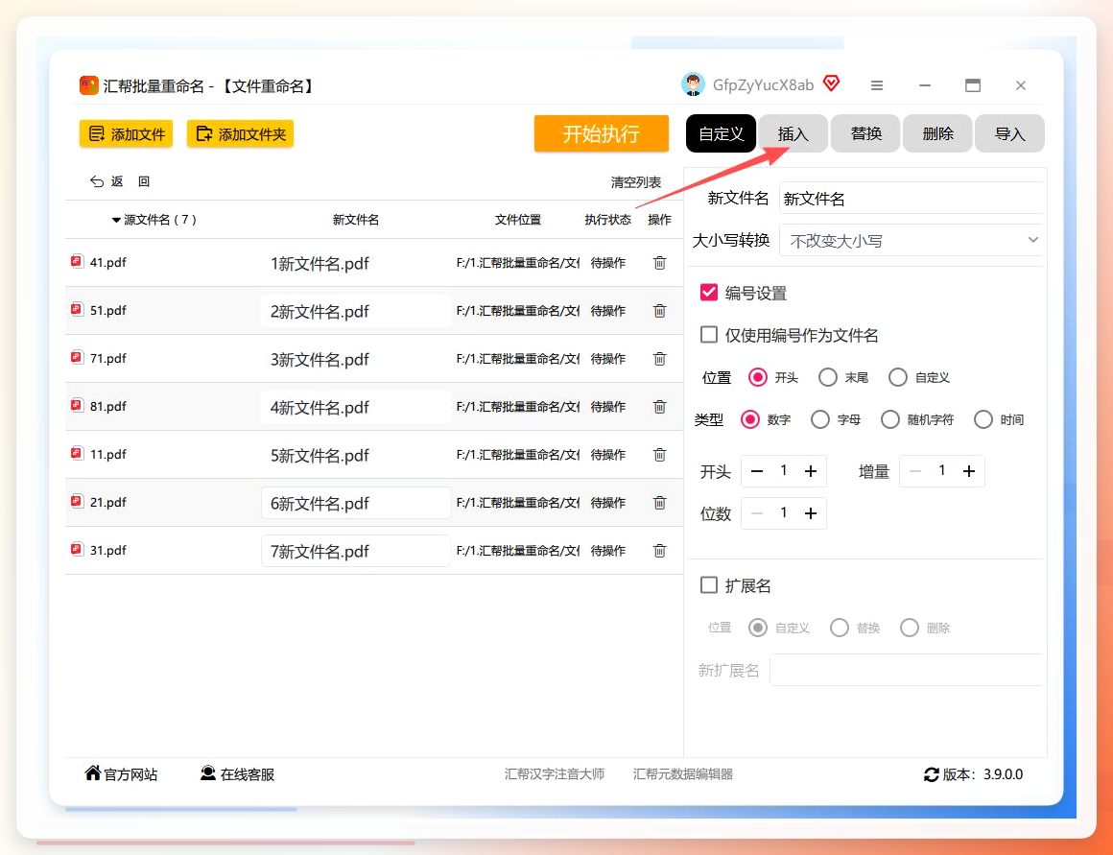Open the 删除 tab

[x=937, y=133]
